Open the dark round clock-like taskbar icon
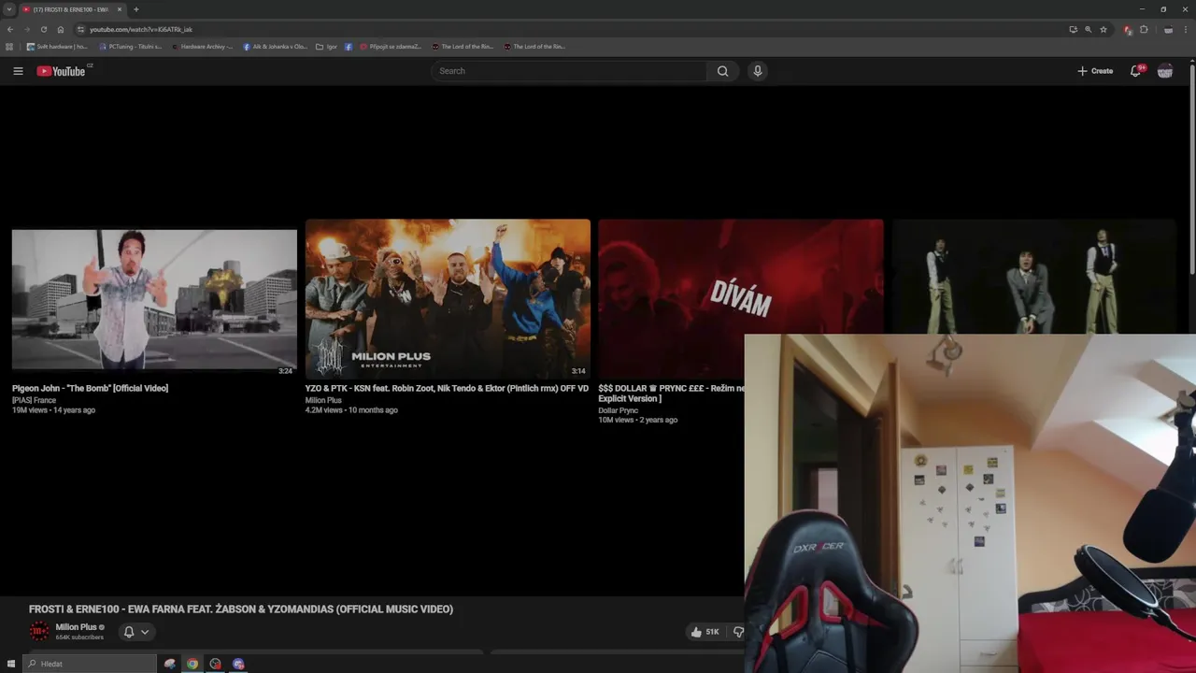 (x=216, y=664)
